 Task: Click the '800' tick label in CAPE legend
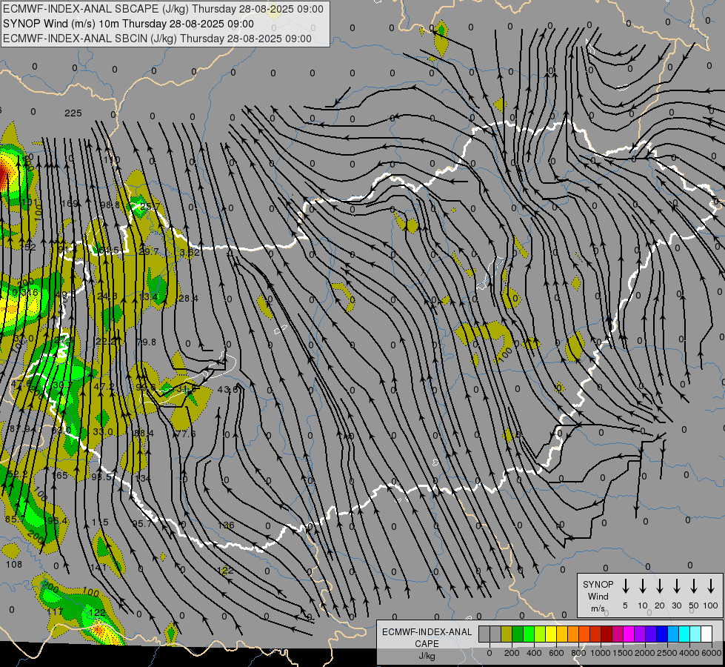click(x=578, y=653)
